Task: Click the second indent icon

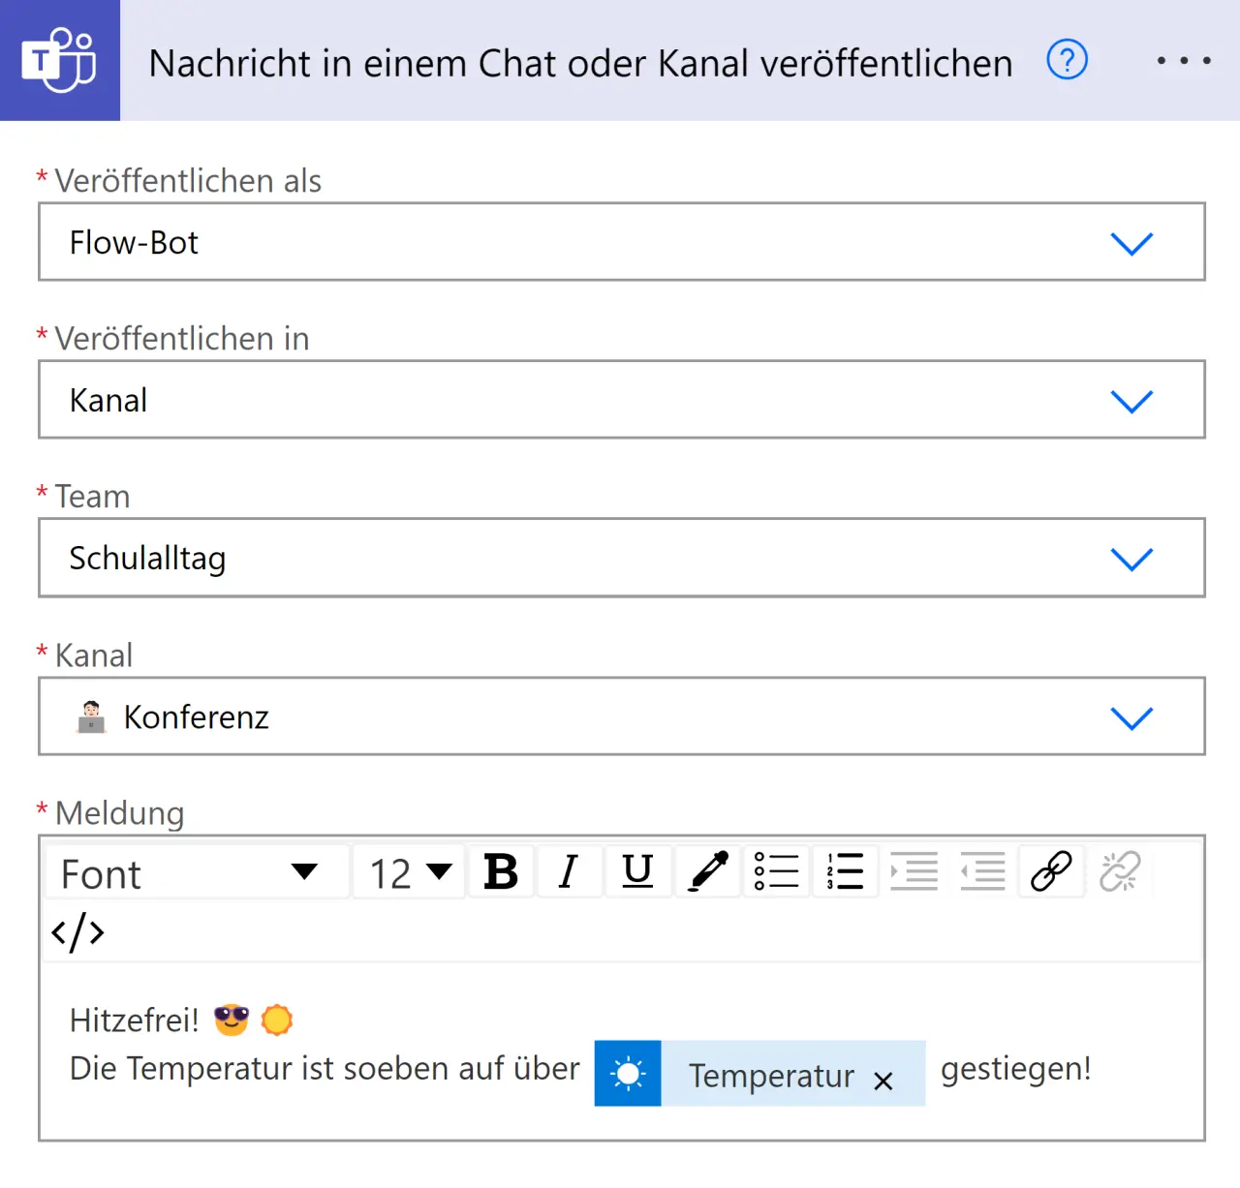Action: click(982, 872)
